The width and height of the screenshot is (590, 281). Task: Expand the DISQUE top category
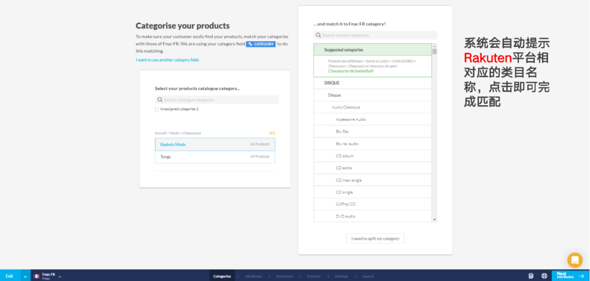click(373, 83)
